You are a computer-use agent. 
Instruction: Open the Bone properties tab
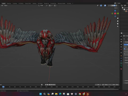pos(121,66)
